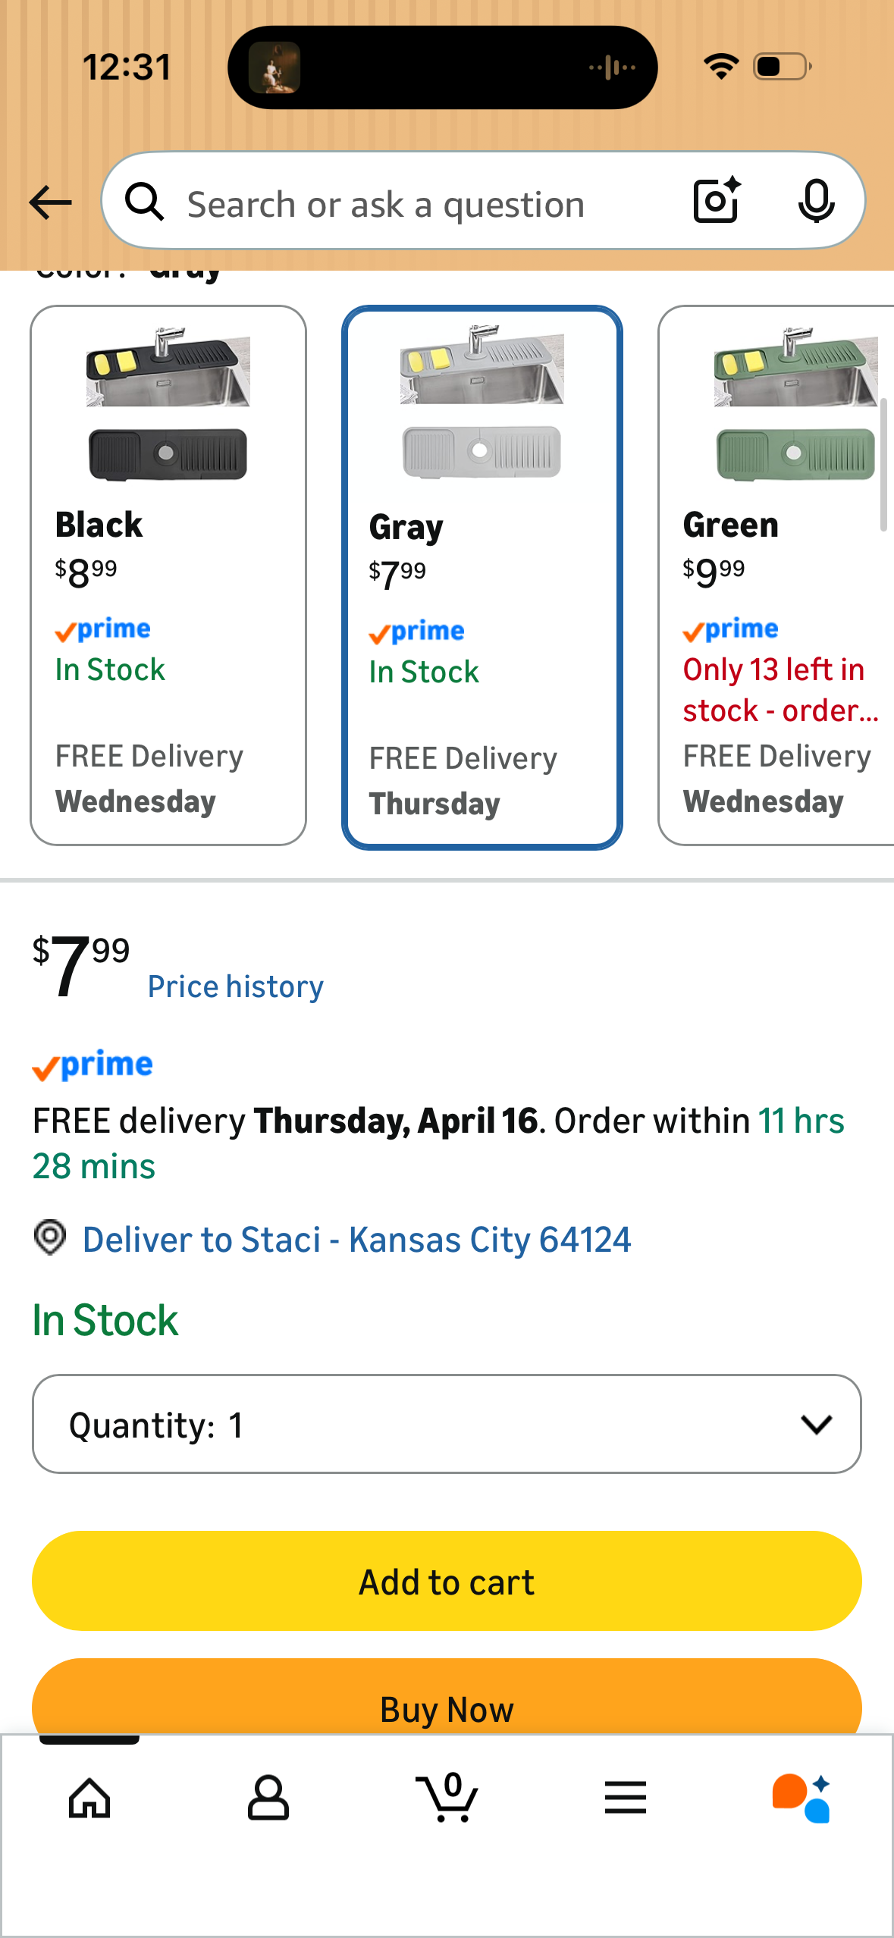Tap the microphone voice search icon

coord(816,202)
